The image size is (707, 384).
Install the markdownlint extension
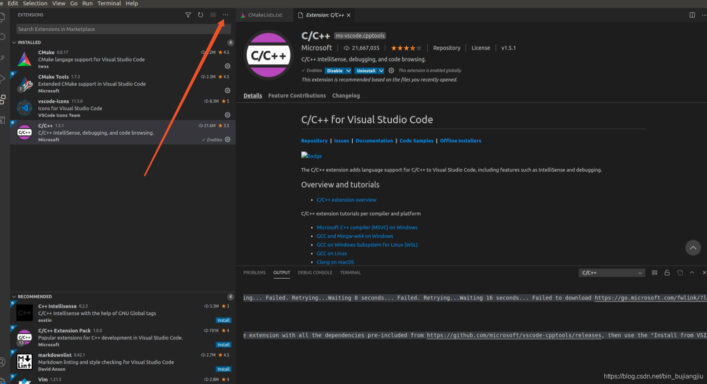(x=223, y=369)
